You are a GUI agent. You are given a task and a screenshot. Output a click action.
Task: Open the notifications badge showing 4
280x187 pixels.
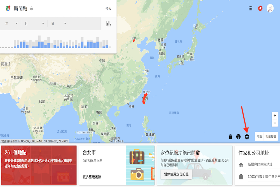point(260,8)
